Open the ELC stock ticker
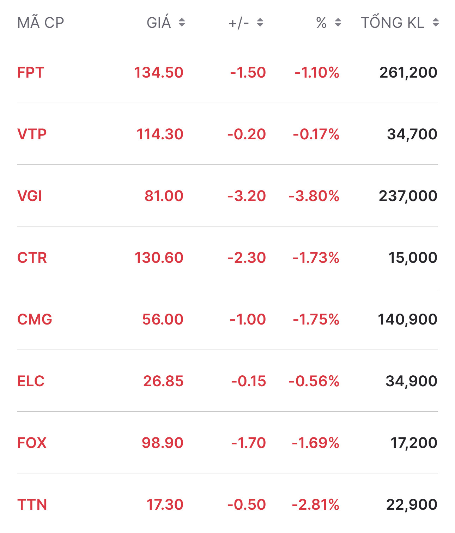 [31, 381]
